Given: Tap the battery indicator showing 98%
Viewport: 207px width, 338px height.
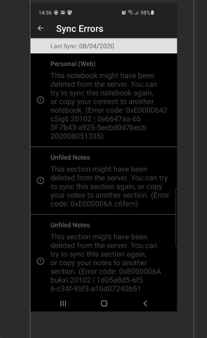Looking at the screenshot, I should pyautogui.click(x=147, y=13).
